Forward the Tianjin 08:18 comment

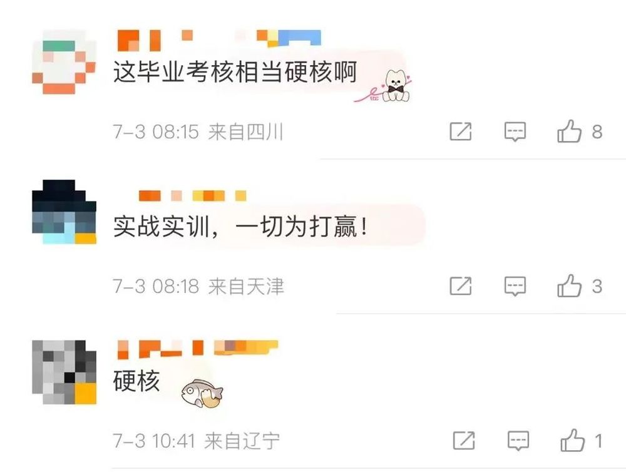[x=461, y=285]
